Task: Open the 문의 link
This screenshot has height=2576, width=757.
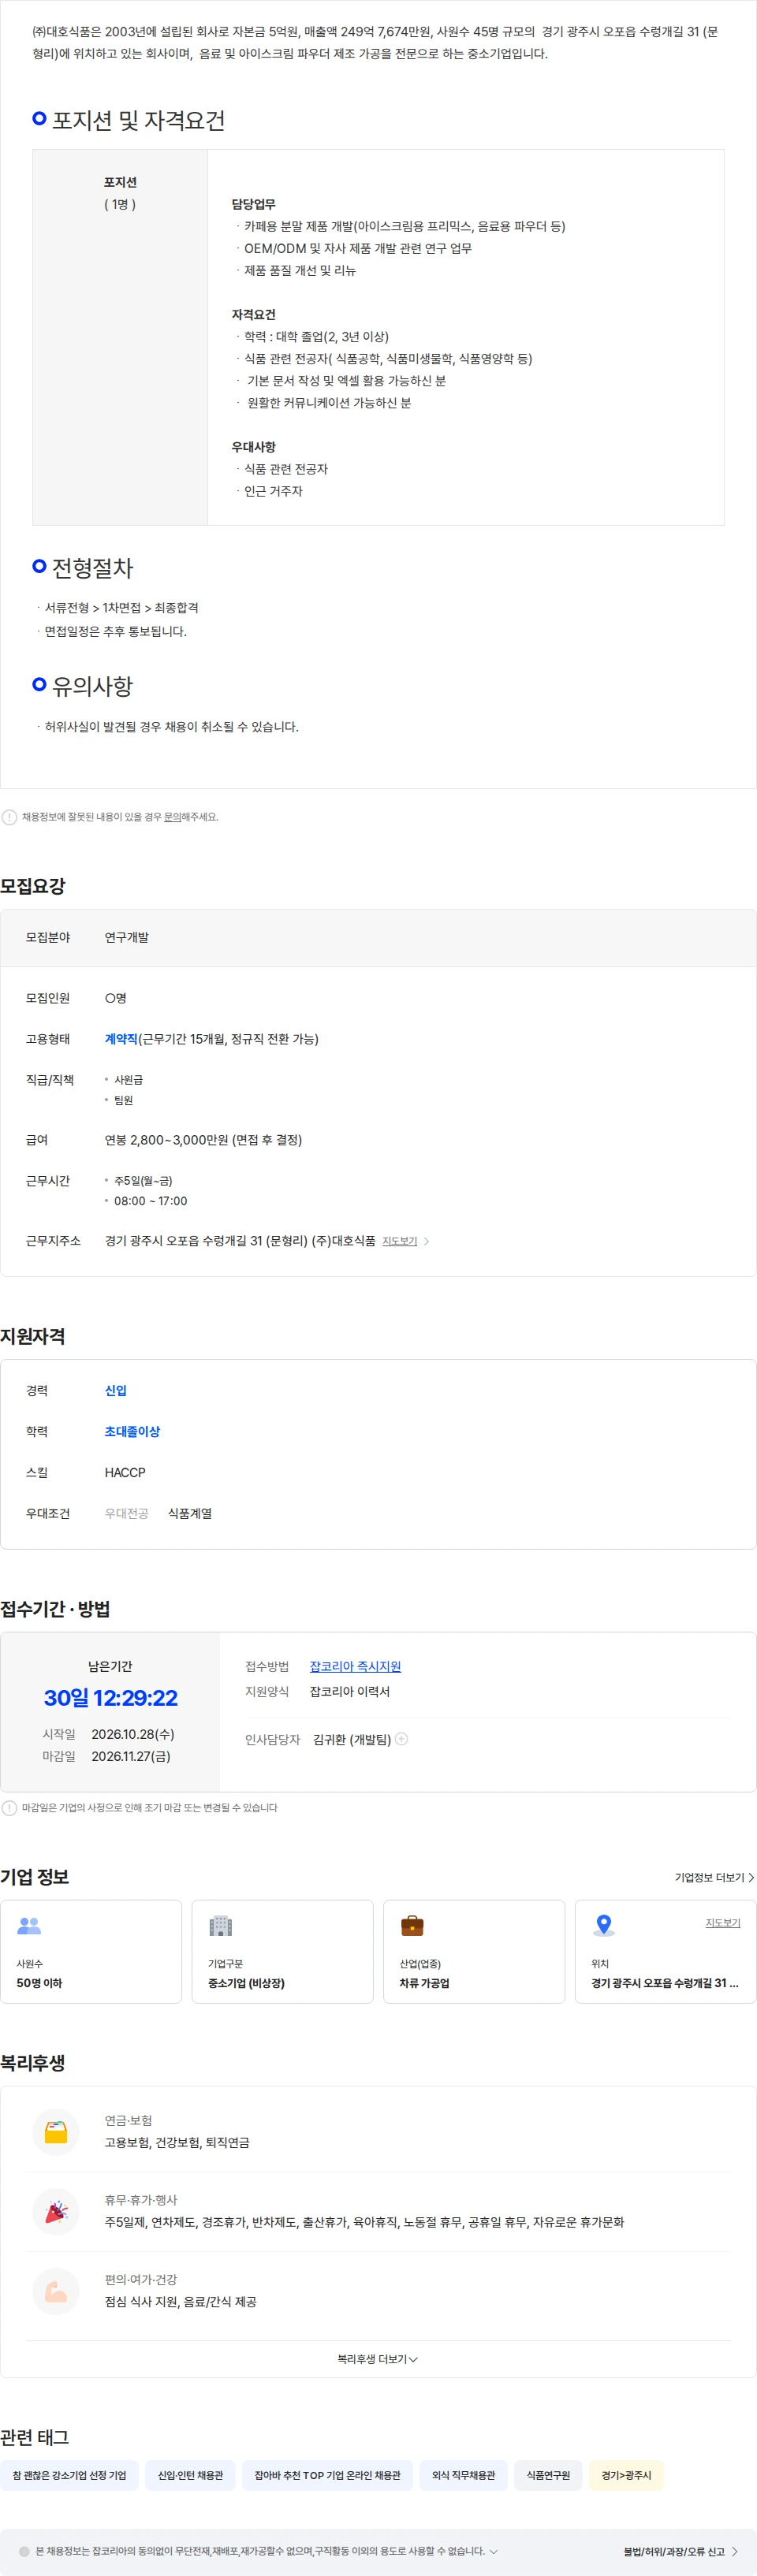Action: pos(172,817)
